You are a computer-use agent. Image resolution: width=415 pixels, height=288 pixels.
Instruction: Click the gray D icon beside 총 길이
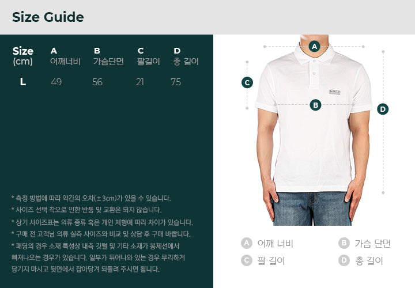coord(344,260)
